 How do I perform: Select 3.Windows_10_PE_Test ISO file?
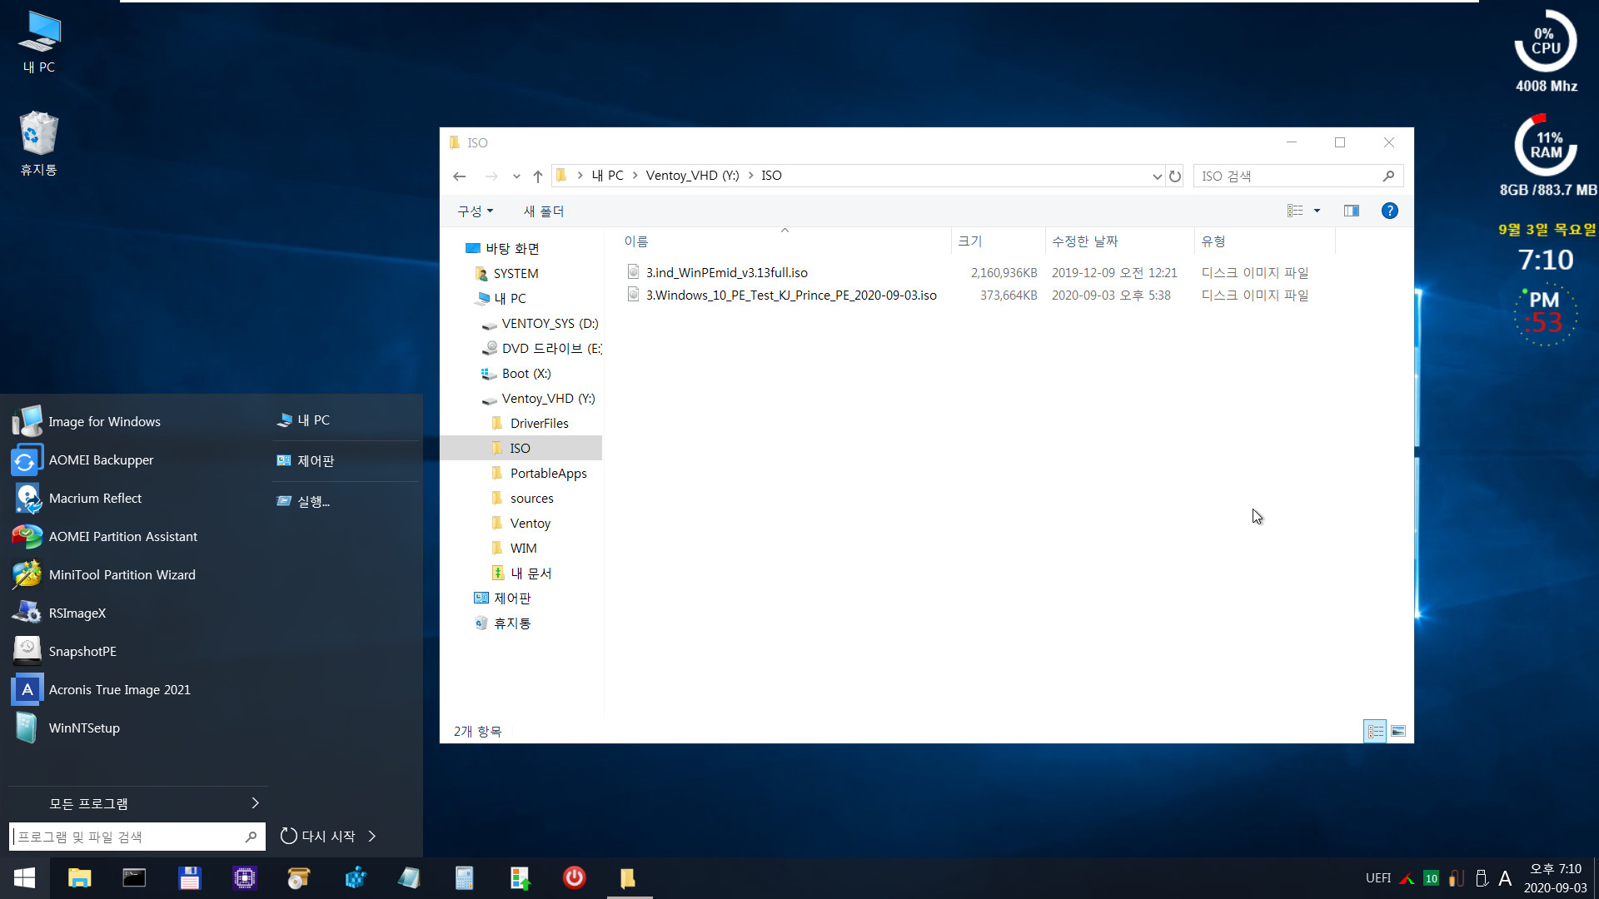pyautogui.click(x=790, y=294)
